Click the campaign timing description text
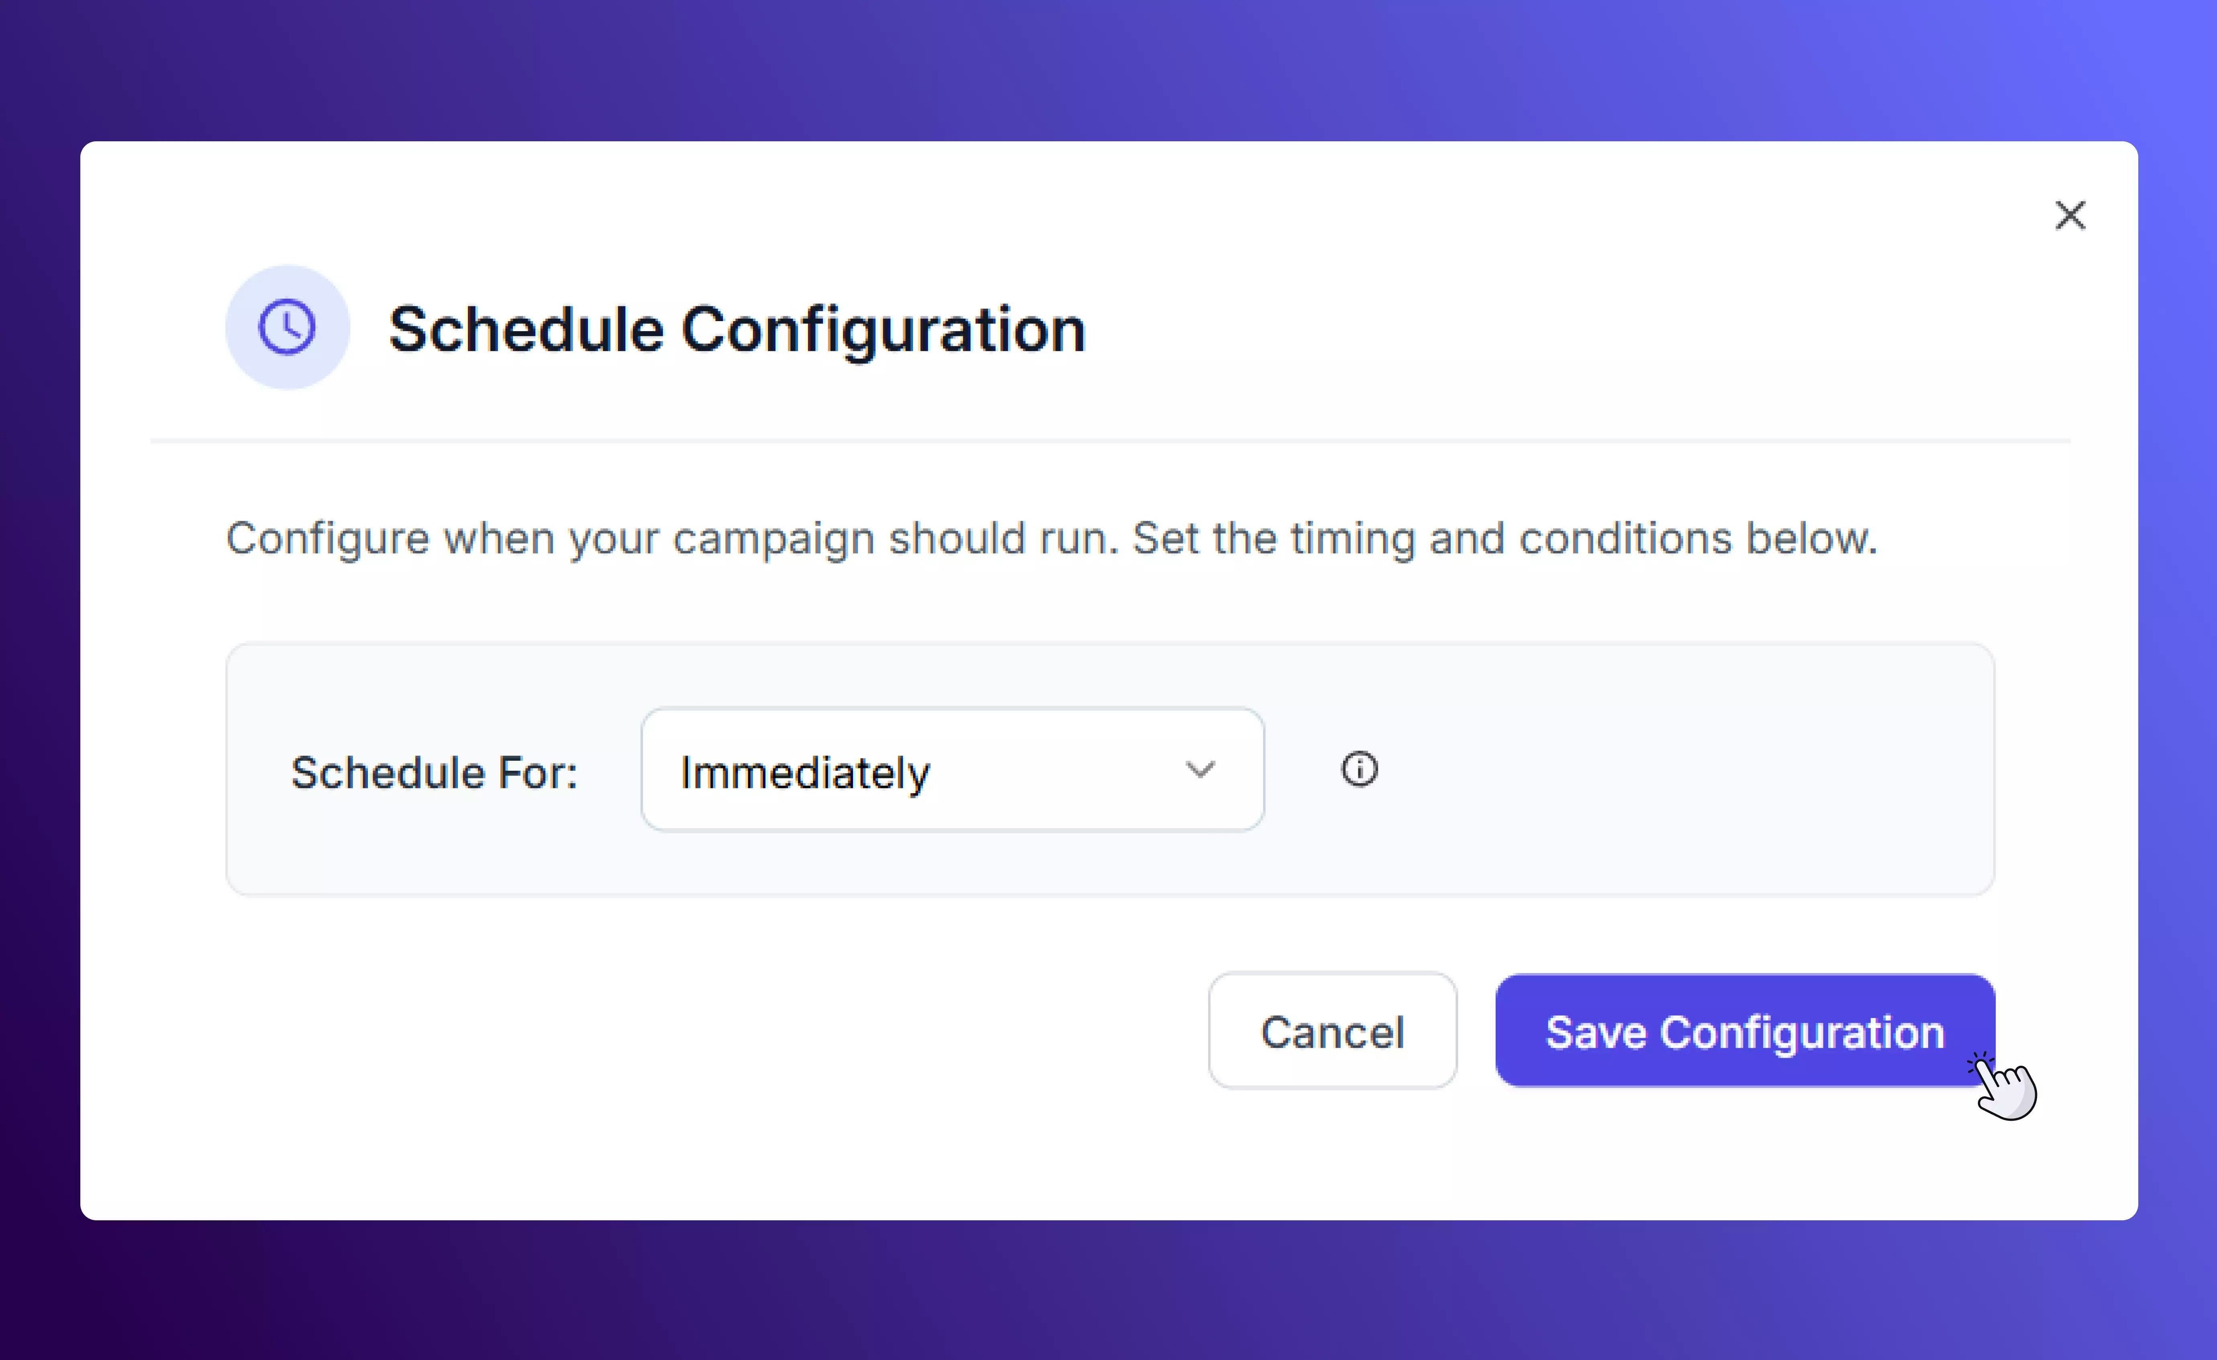Screen dimensions: 2217x1360 click(1051, 539)
